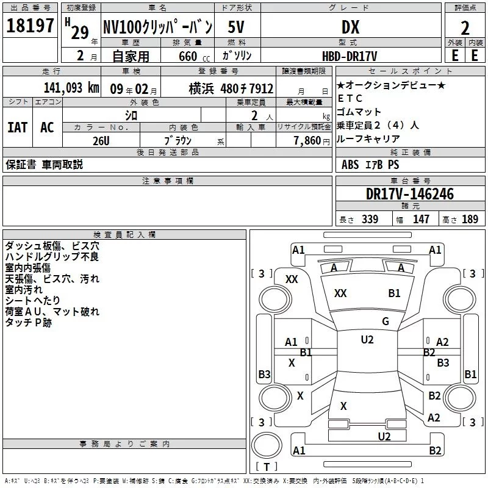Select the B1 mark on the hood diagram
This screenshot has width=488, height=488.
(x=394, y=293)
